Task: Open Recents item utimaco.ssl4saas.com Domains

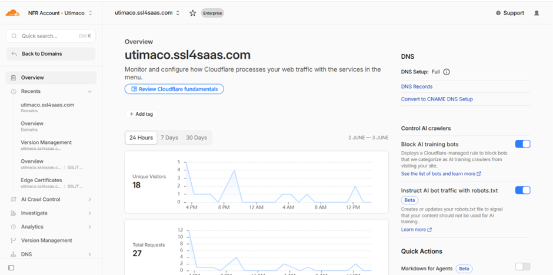Action: tap(47, 108)
